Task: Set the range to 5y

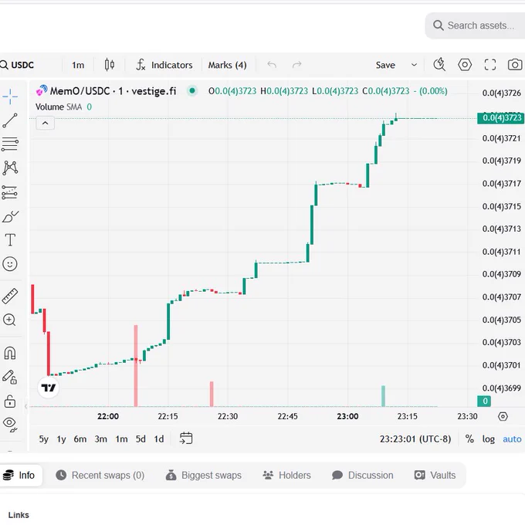Action: (x=43, y=439)
